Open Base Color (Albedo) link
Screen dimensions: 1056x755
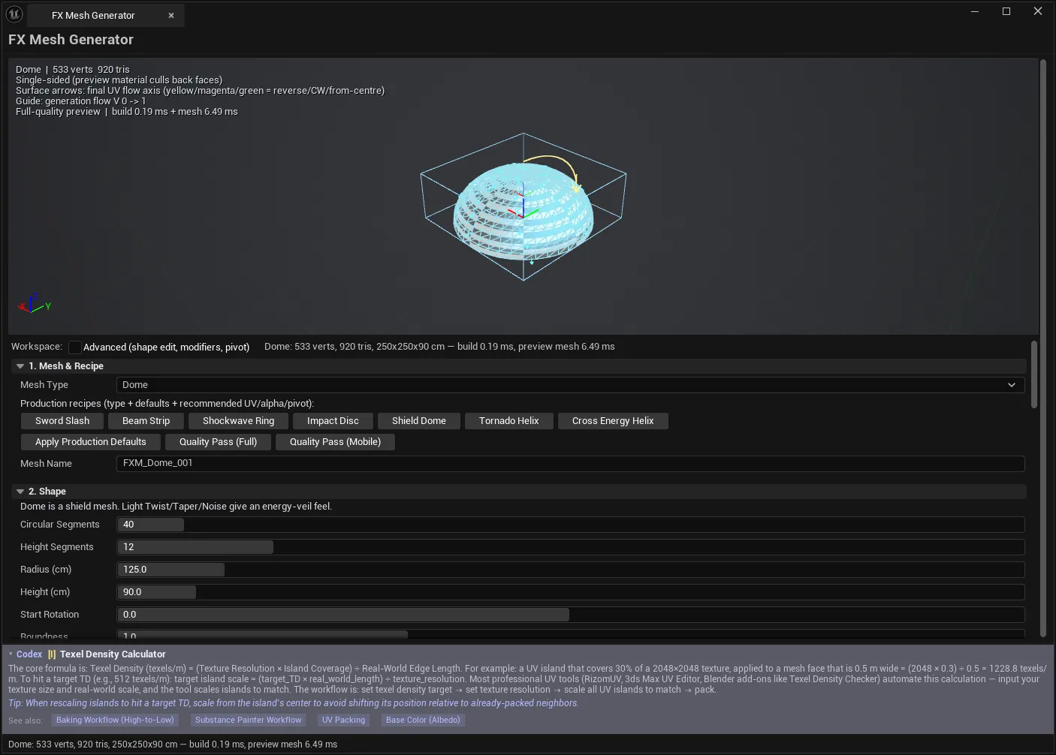point(423,720)
